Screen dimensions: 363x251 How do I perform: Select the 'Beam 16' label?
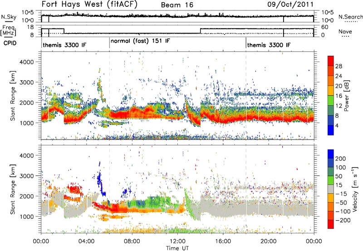(x=177, y=5)
